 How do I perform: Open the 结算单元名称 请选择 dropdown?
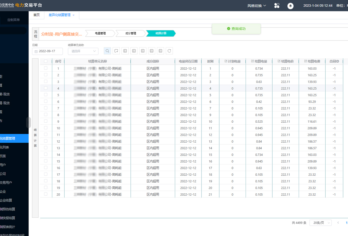83,51
